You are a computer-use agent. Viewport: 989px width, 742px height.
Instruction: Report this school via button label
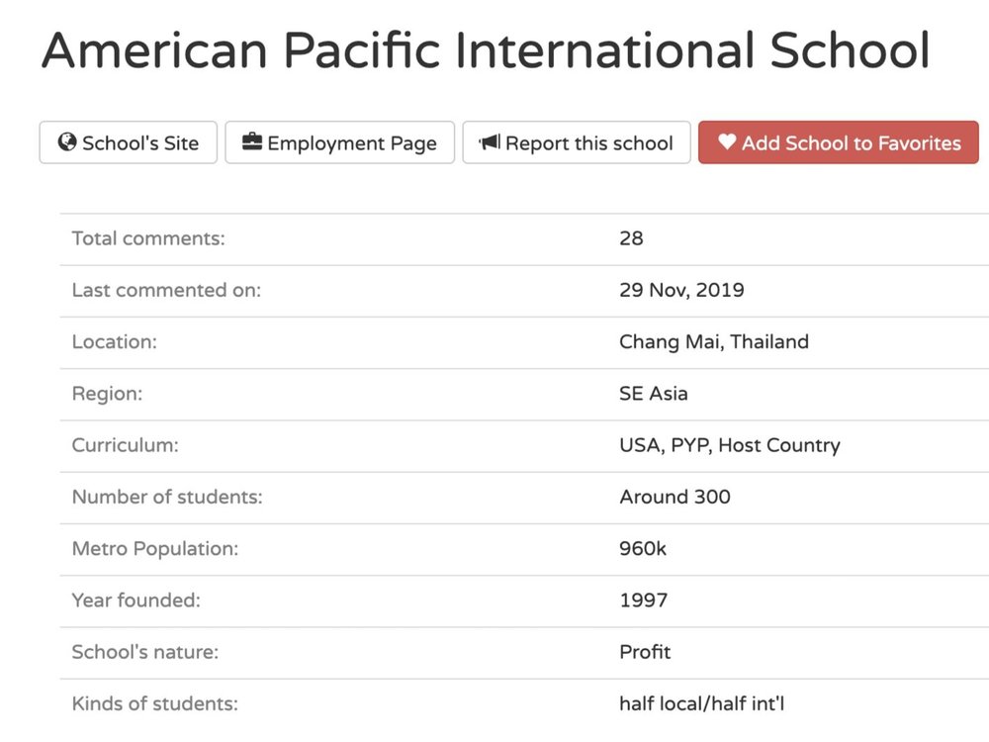pos(589,143)
